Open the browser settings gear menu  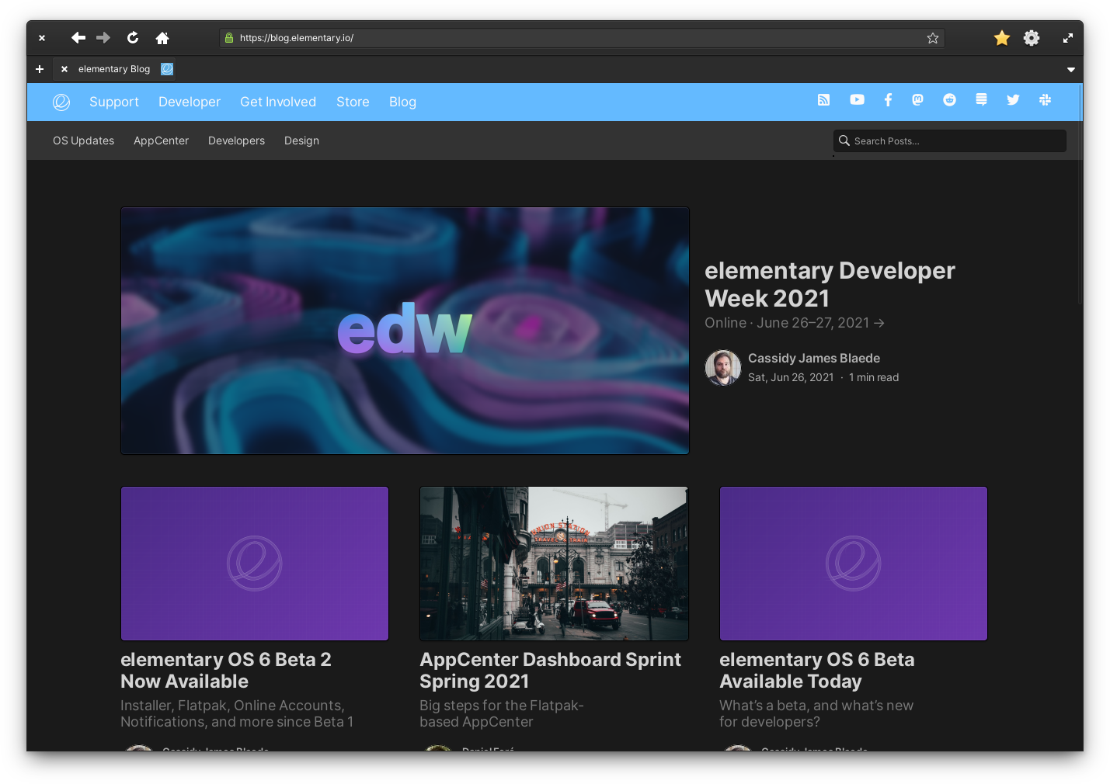(1031, 37)
